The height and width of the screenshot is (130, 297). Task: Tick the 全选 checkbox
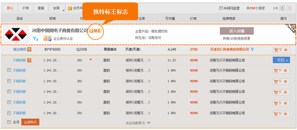tap(9, 122)
